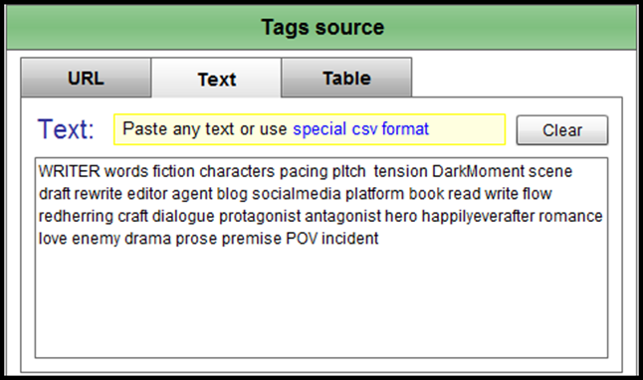Click the word romance in text area
The height and width of the screenshot is (380, 643).
[570, 217]
